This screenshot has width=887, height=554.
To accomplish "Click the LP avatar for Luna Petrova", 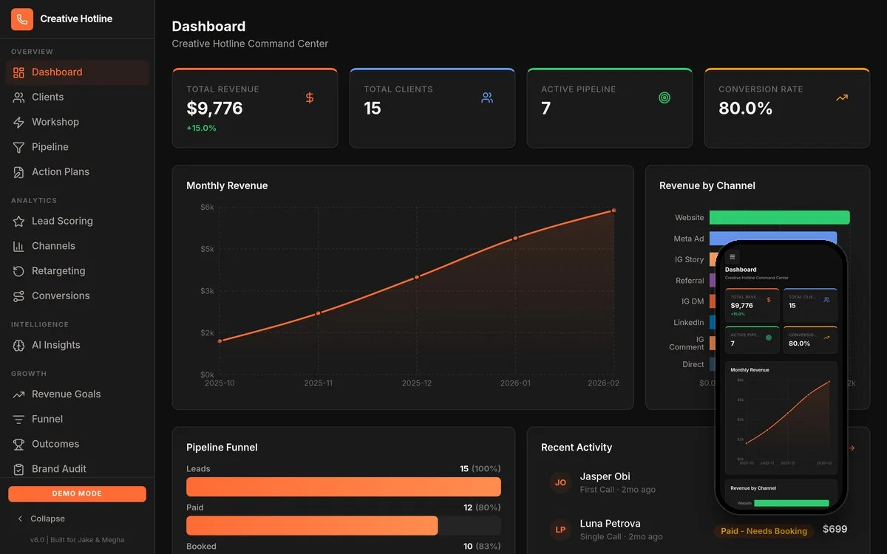I will coord(561,530).
